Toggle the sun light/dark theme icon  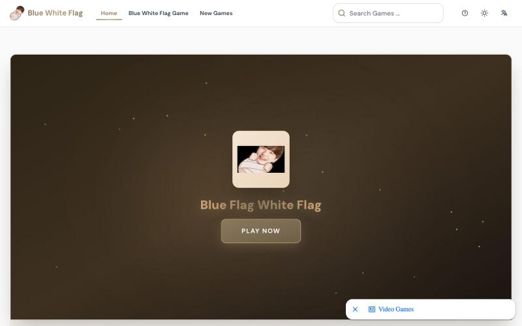pyautogui.click(x=484, y=13)
